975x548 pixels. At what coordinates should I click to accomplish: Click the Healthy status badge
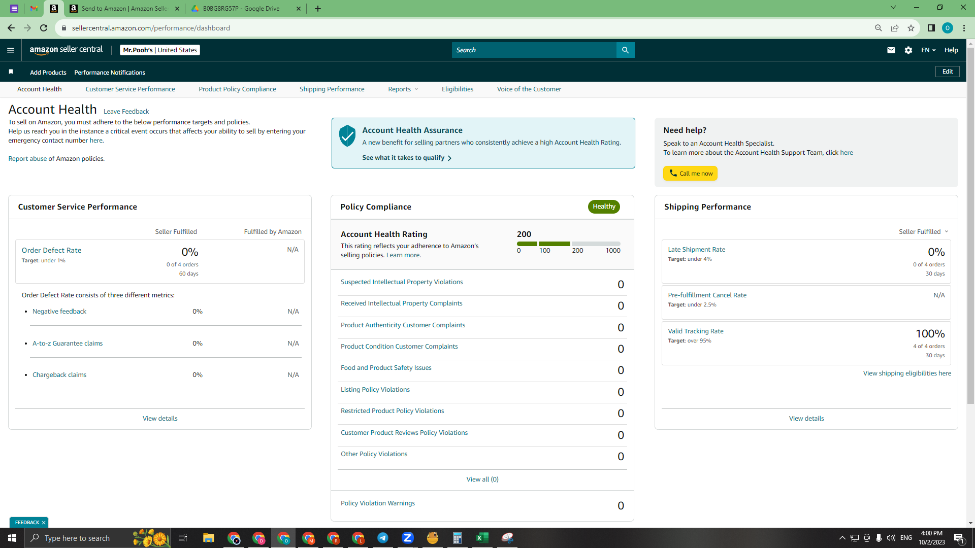[x=604, y=207]
